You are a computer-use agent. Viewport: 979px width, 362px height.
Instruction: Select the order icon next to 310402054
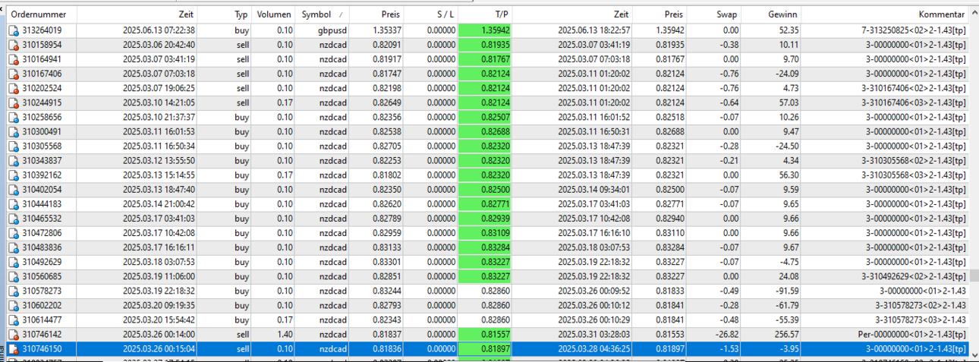click(14, 190)
